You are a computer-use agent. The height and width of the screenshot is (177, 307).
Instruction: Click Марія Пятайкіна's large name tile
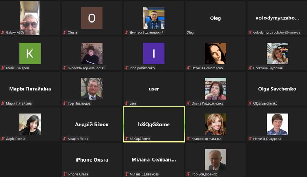30,89
